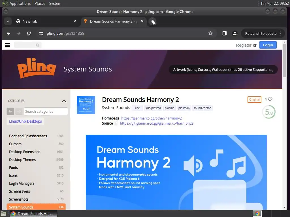
Task: Open Chrome's three-dot menu
Action: pos(280,33)
